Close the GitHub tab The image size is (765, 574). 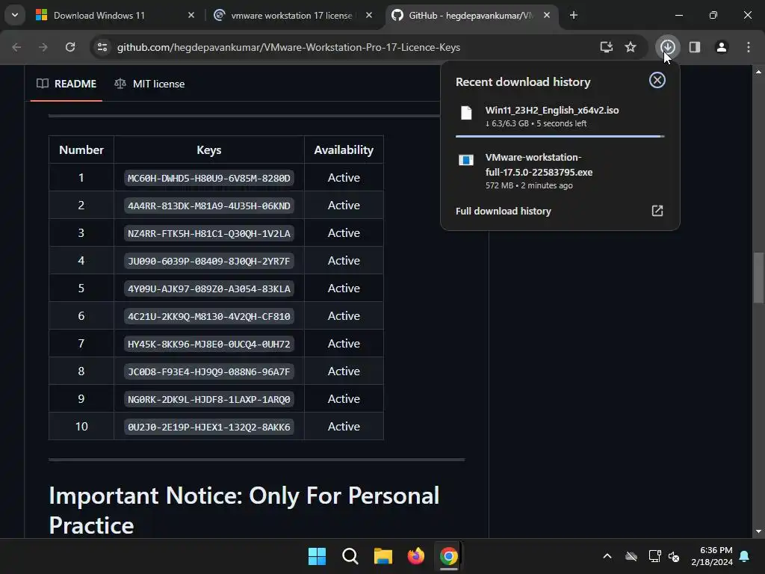[547, 15]
